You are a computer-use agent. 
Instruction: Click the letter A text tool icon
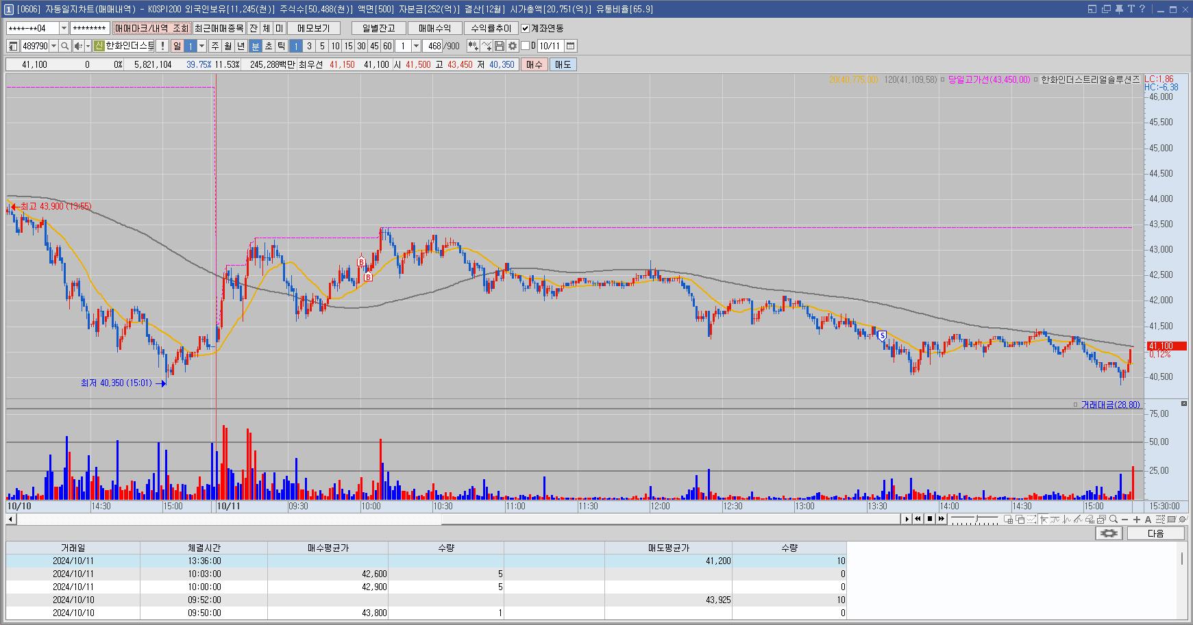[1148, 520]
